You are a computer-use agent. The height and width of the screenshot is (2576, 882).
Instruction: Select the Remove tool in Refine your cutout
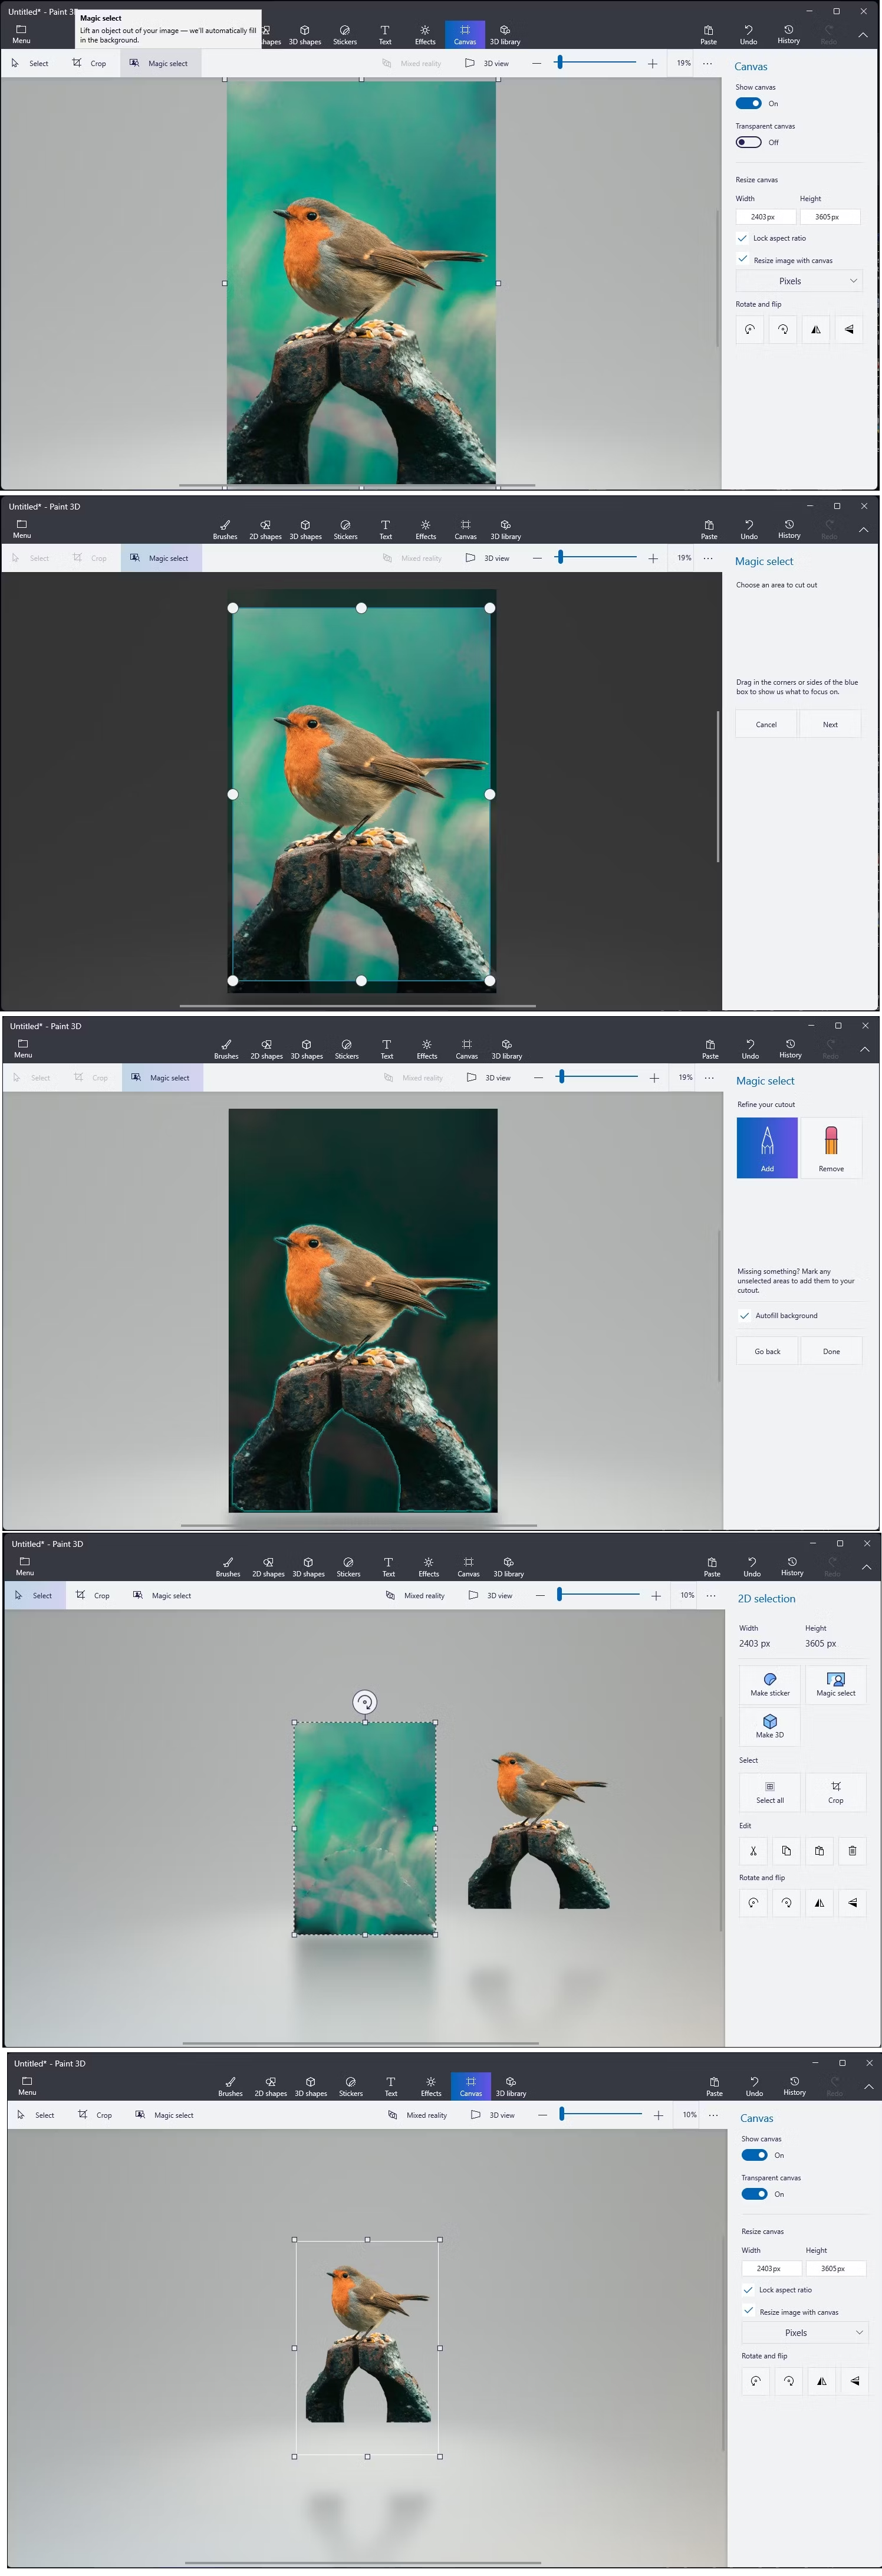(831, 1147)
